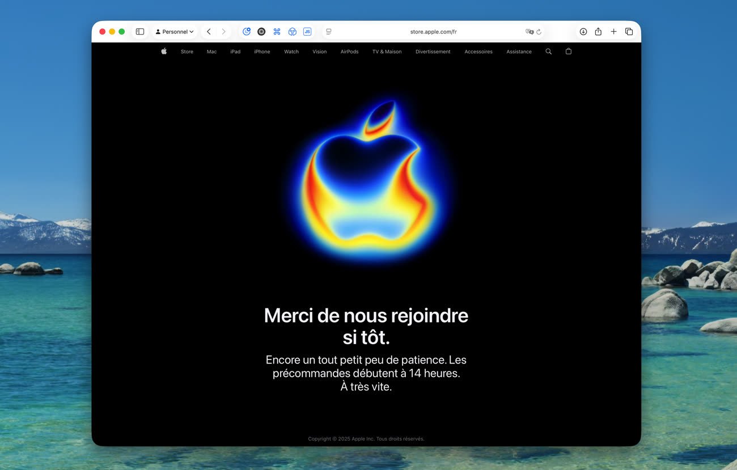Screen dimensions: 737x470
Task: Open the JS extension icon
Action: coord(307,32)
